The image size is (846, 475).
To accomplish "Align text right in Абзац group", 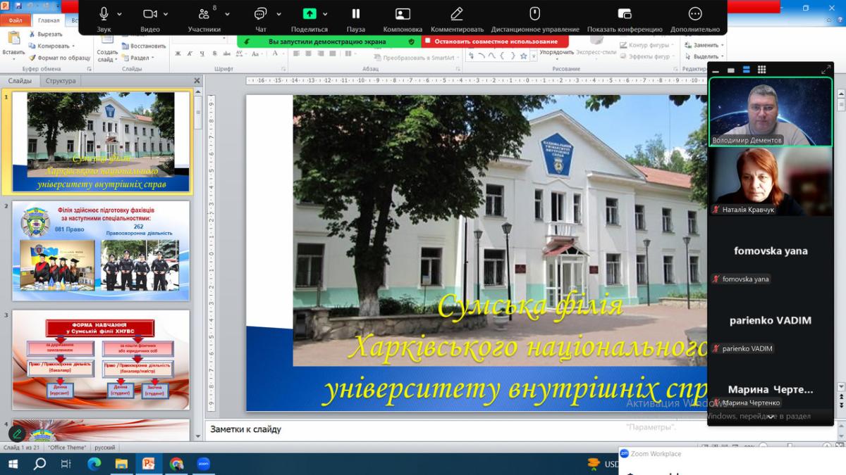I will (319, 53).
